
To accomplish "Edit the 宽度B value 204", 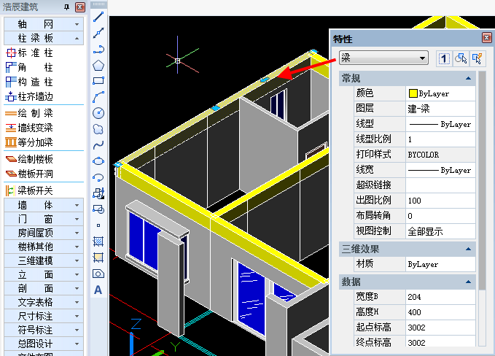I will tap(440, 297).
